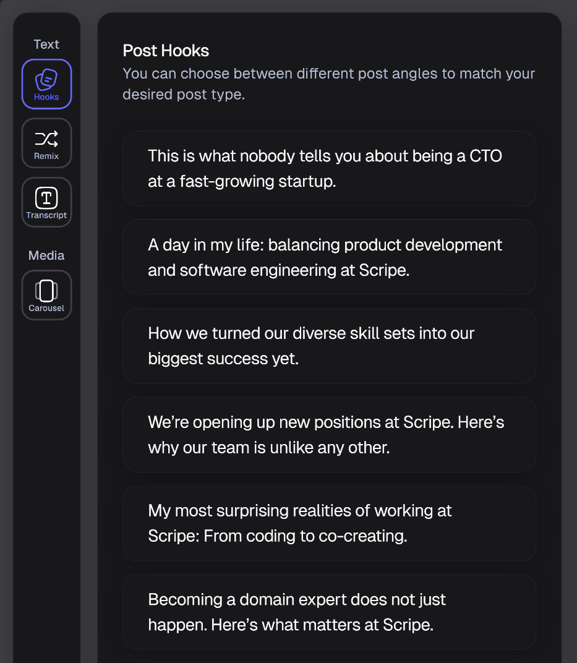Pick the 'Becoming a domain expert' hook

click(x=330, y=612)
